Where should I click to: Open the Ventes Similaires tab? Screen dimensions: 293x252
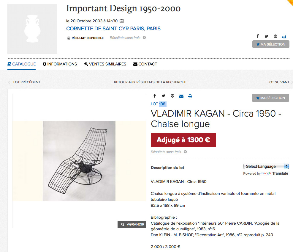105,64
